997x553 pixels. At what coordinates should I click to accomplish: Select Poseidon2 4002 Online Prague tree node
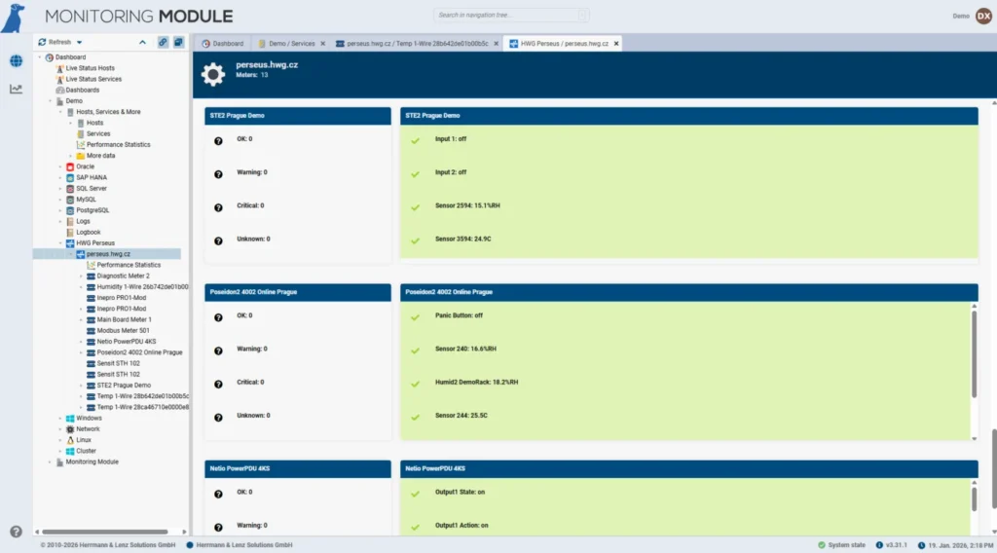point(139,352)
